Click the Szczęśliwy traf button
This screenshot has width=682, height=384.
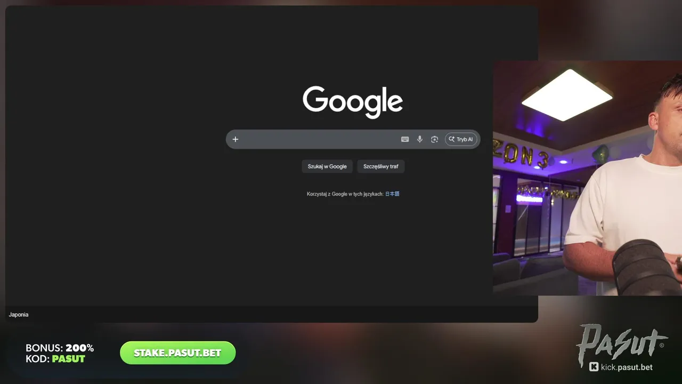point(381,166)
